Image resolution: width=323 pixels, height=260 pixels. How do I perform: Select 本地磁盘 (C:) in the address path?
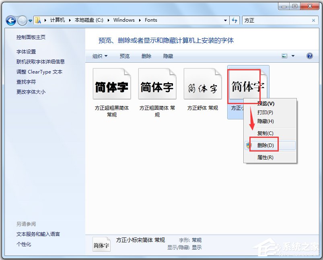tap(89, 20)
